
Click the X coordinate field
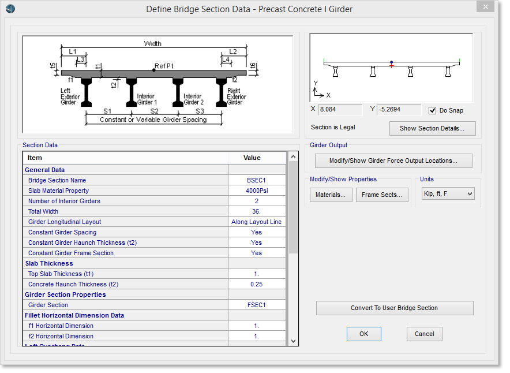pos(340,110)
